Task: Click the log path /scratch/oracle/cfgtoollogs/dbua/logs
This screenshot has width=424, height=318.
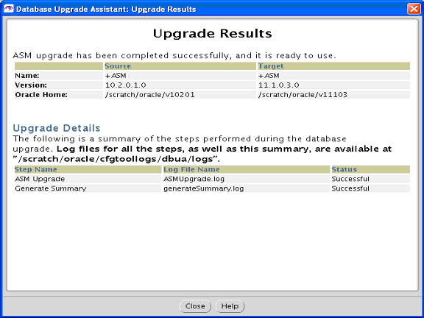Action: coord(116,159)
